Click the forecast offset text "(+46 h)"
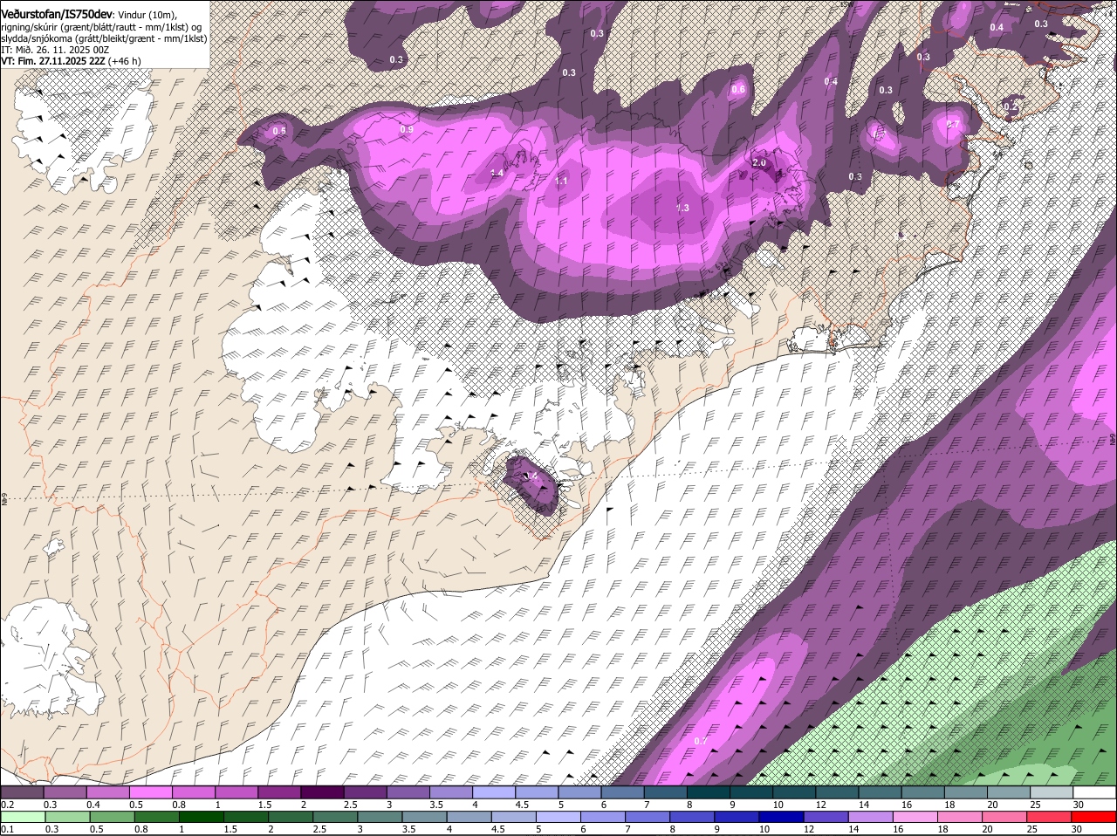 coord(125,61)
